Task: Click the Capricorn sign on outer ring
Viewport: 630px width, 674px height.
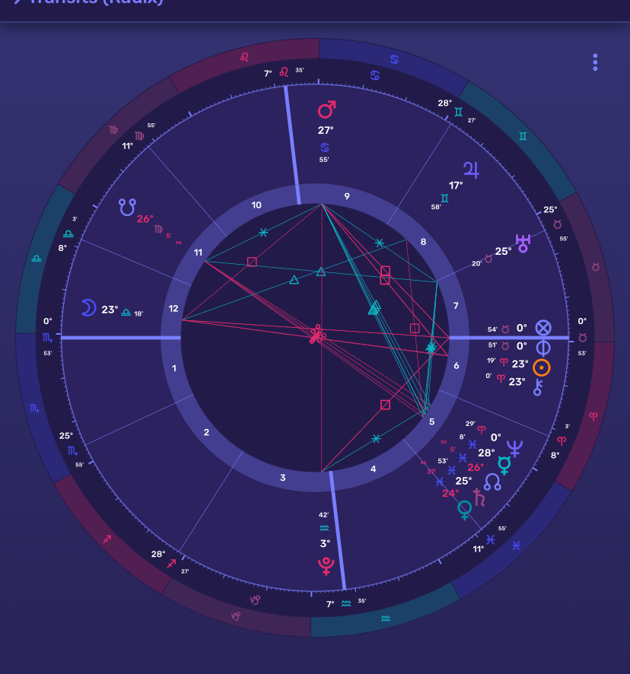Action: (235, 616)
